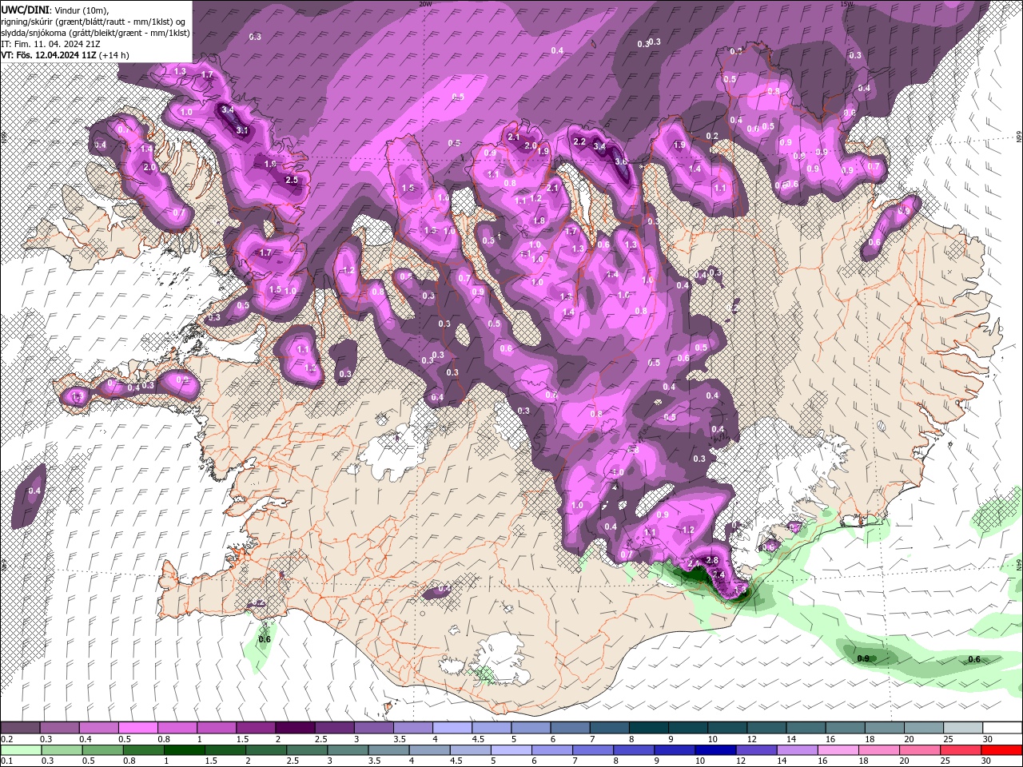Click the "(+14 h)" forecast offset text
Image resolution: width=1023 pixels, height=767 pixels.
(115, 55)
